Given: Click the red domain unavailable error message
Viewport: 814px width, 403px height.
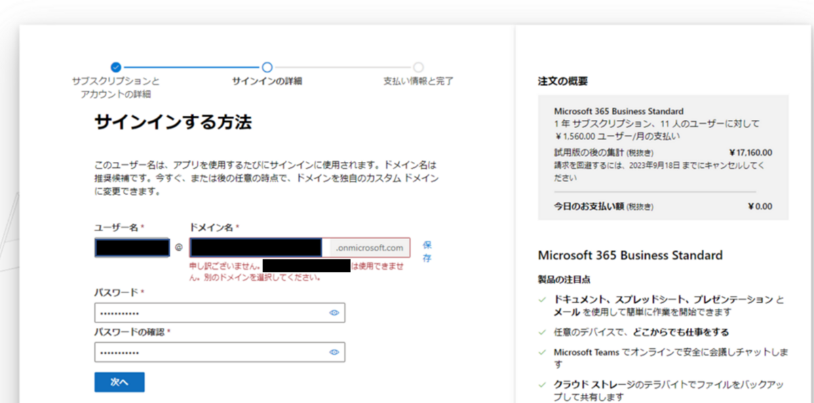Looking at the screenshot, I should [297, 272].
